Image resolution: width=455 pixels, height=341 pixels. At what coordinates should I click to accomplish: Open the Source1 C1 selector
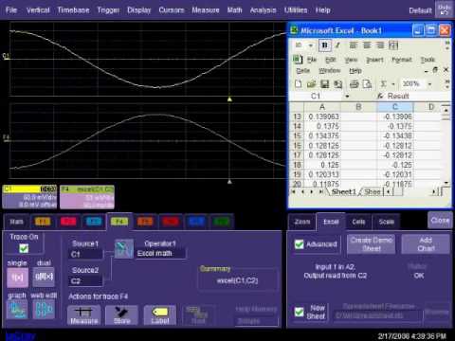85,254
